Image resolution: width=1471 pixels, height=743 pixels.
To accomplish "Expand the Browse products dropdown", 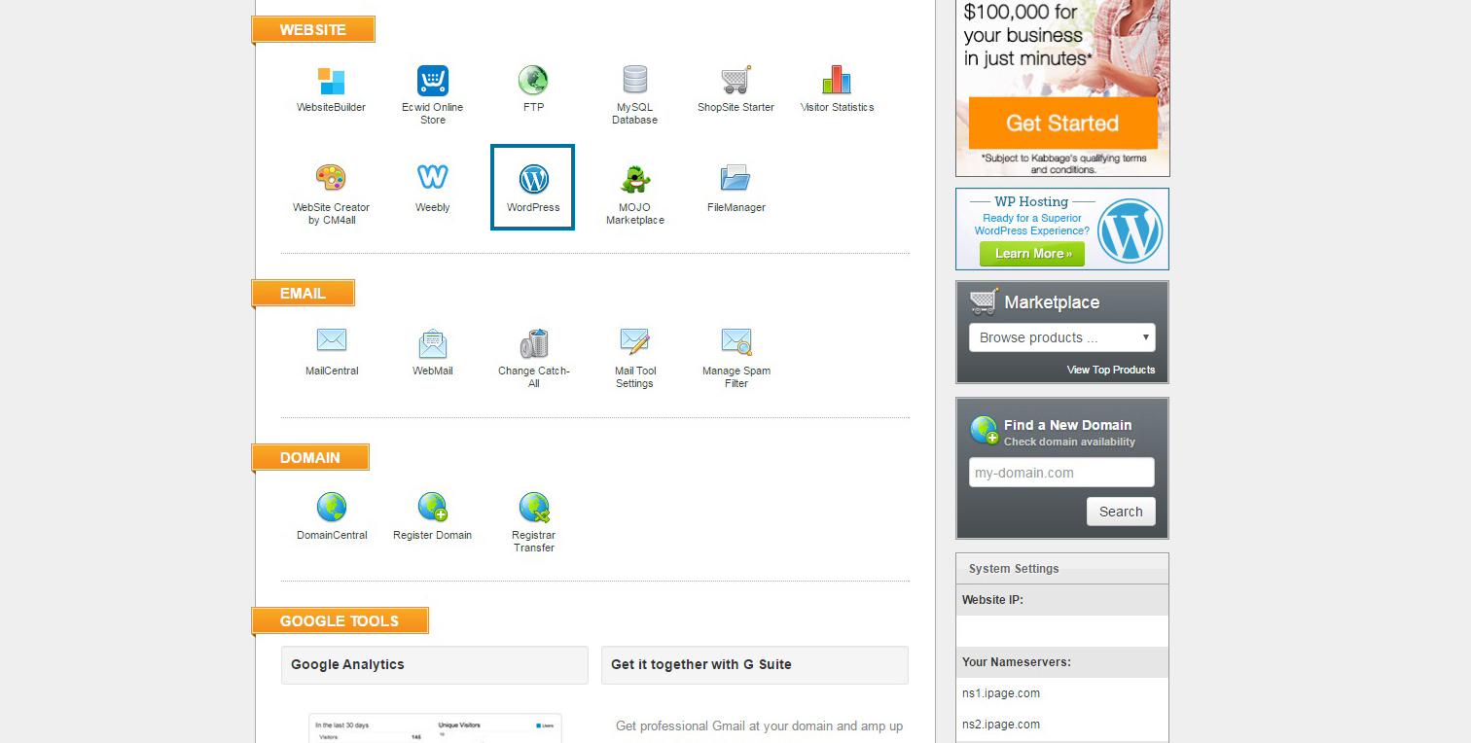I will (x=1061, y=337).
